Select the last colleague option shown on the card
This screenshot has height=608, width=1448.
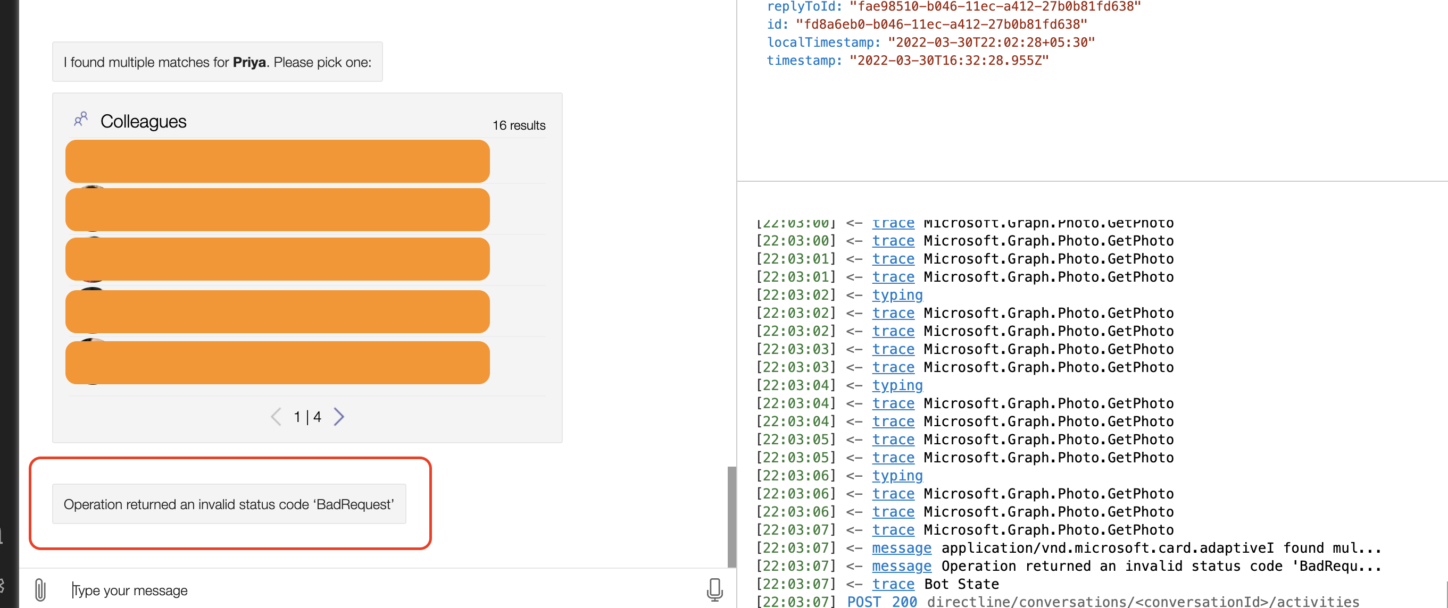click(277, 362)
